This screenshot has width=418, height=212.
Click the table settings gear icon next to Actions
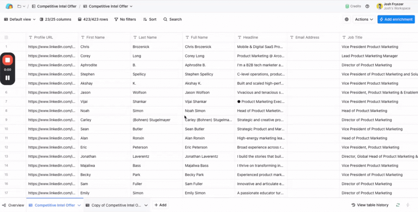347,19
